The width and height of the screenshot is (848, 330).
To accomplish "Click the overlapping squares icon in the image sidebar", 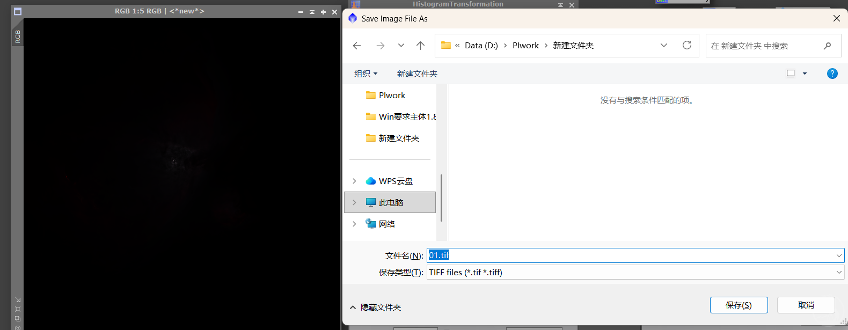I will click(x=18, y=319).
